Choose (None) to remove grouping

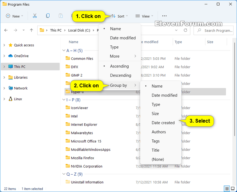tap(161, 159)
